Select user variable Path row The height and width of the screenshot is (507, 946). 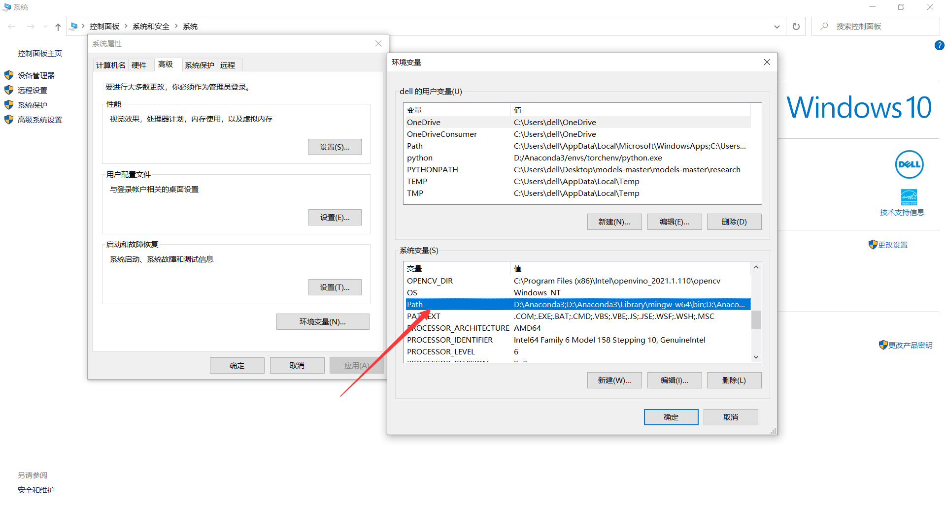(578, 146)
